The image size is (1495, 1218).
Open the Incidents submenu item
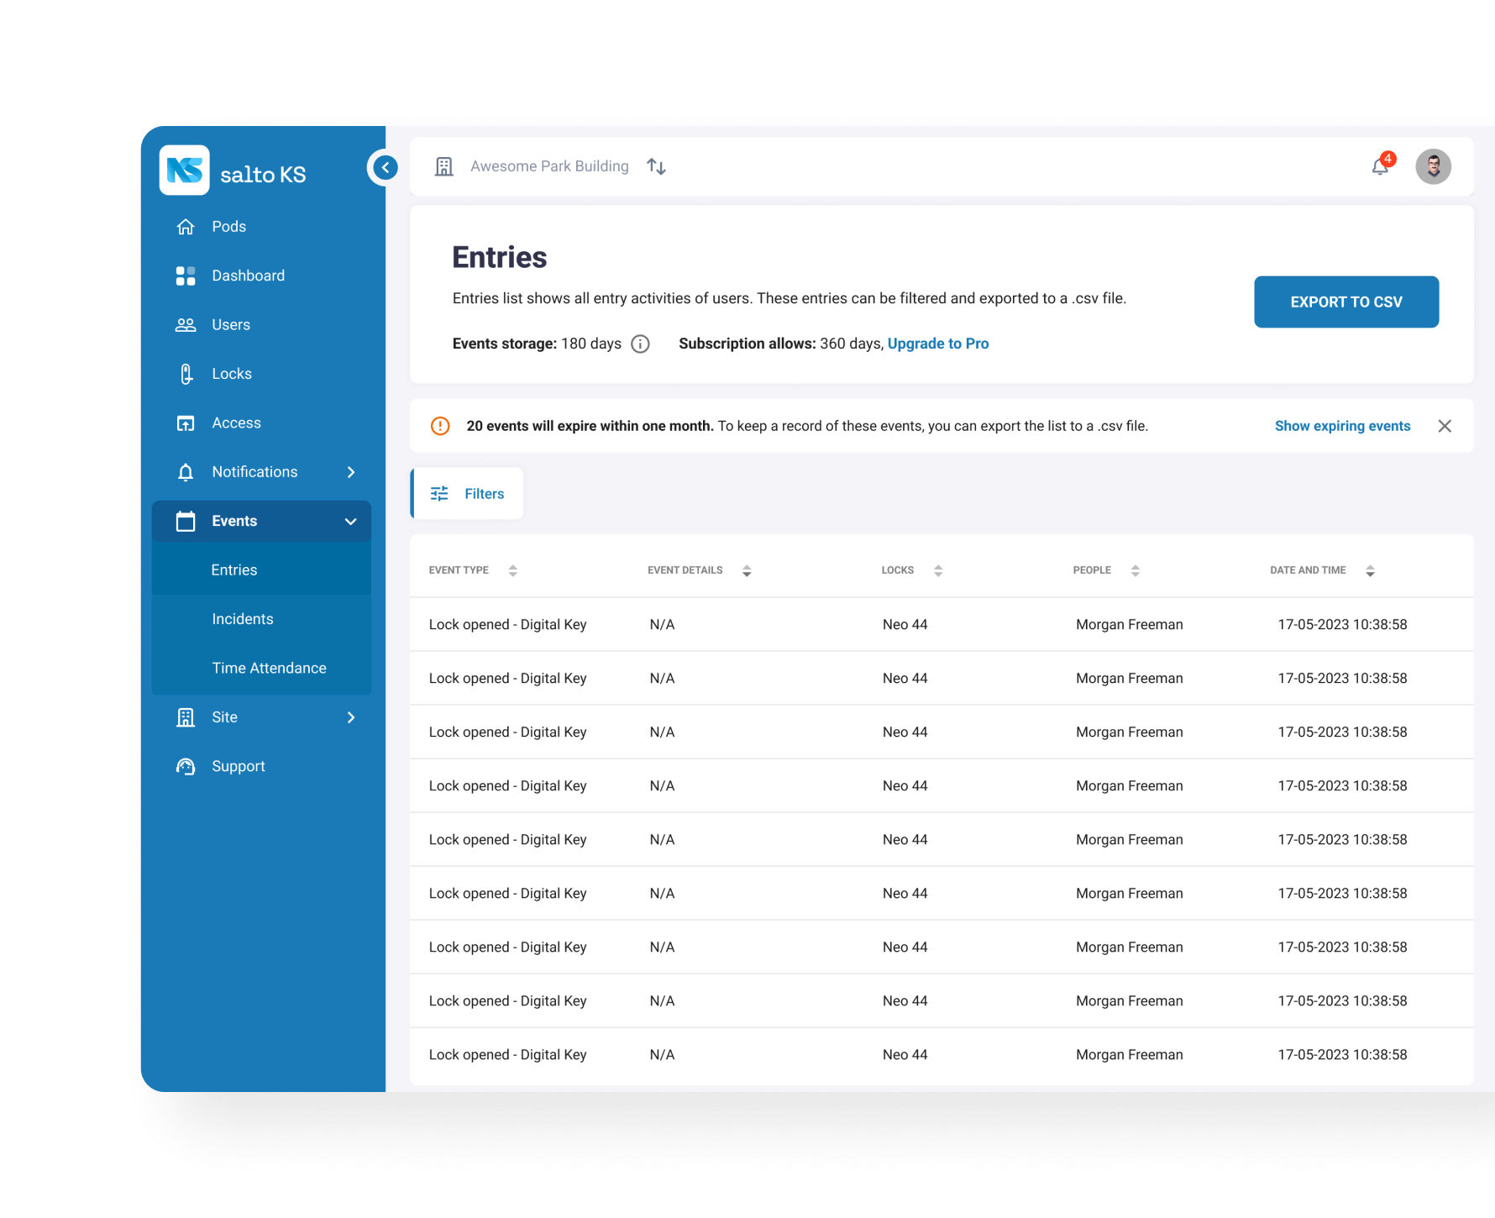243,619
